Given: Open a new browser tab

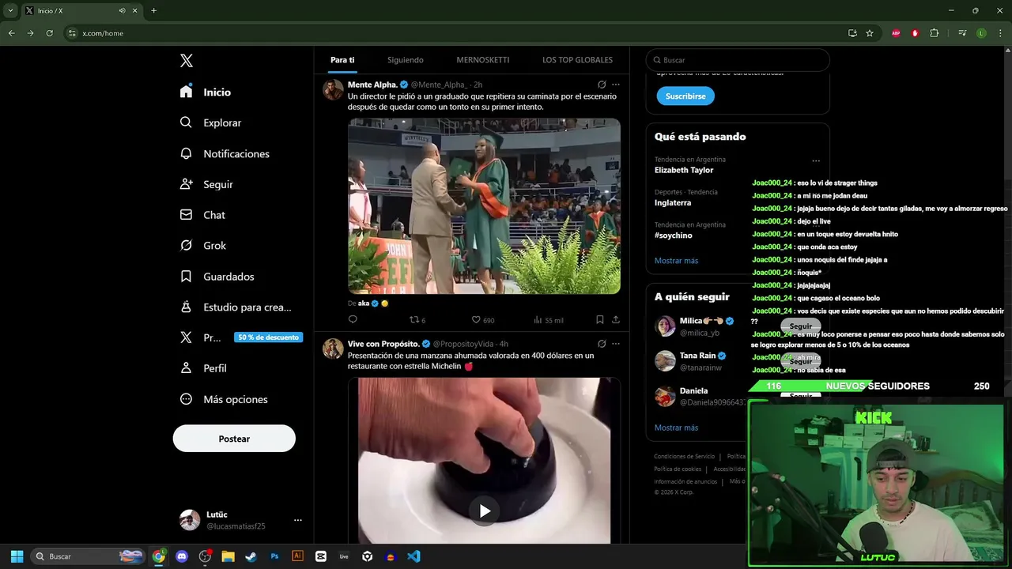Looking at the screenshot, I should pyautogui.click(x=153, y=10).
